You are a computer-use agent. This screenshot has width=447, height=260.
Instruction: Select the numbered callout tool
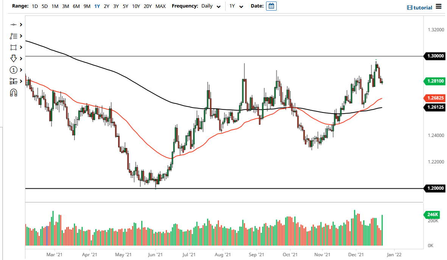[14, 70]
